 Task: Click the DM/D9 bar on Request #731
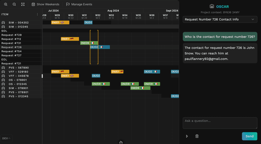click(89, 43)
